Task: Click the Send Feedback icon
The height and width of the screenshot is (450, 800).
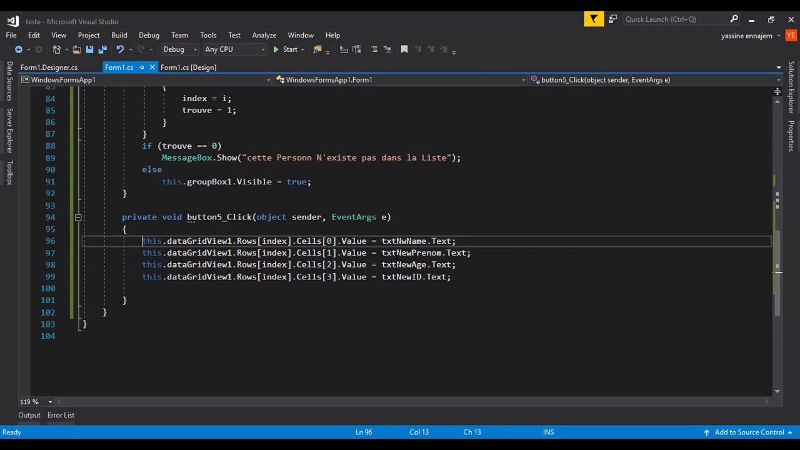Action: click(612, 19)
